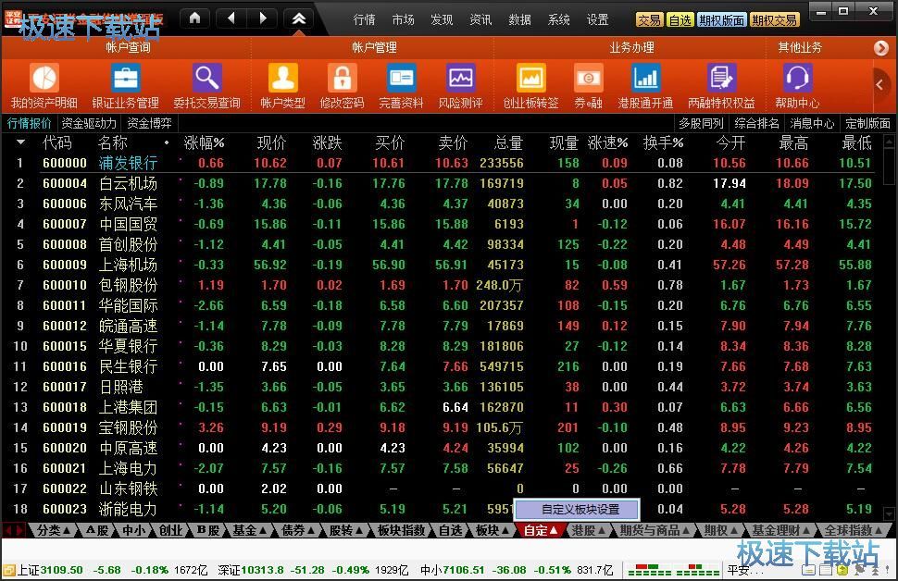The height and width of the screenshot is (581, 898).
Task: Select the 浦发银行 stock row
Action: (x=128, y=163)
